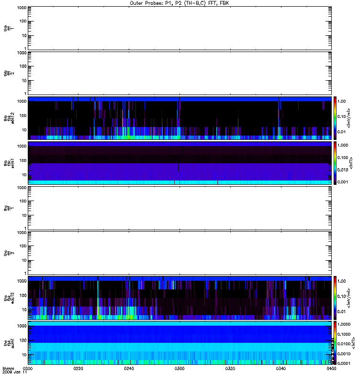Click inside the empty thb fff 2 panel
The image size is (359, 382).
click(x=179, y=73)
